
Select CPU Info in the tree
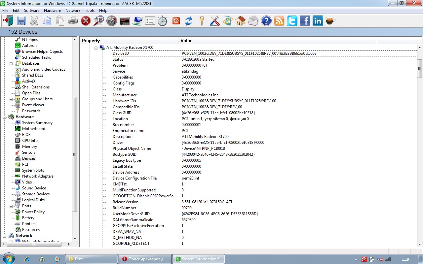coord(30,141)
